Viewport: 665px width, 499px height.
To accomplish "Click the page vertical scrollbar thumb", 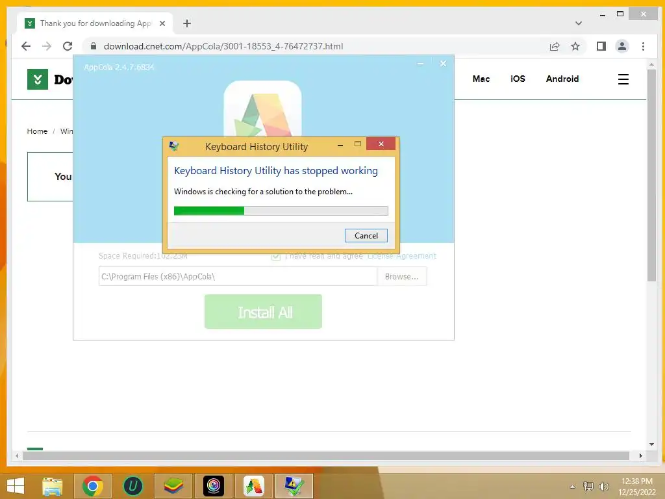I will point(651,175).
